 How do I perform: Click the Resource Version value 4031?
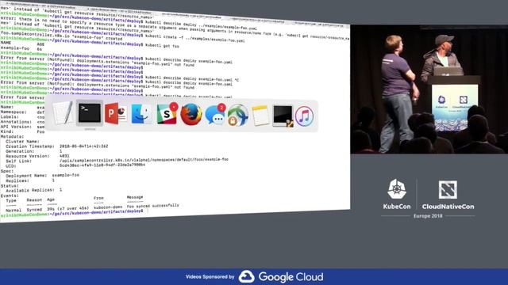pos(64,156)
